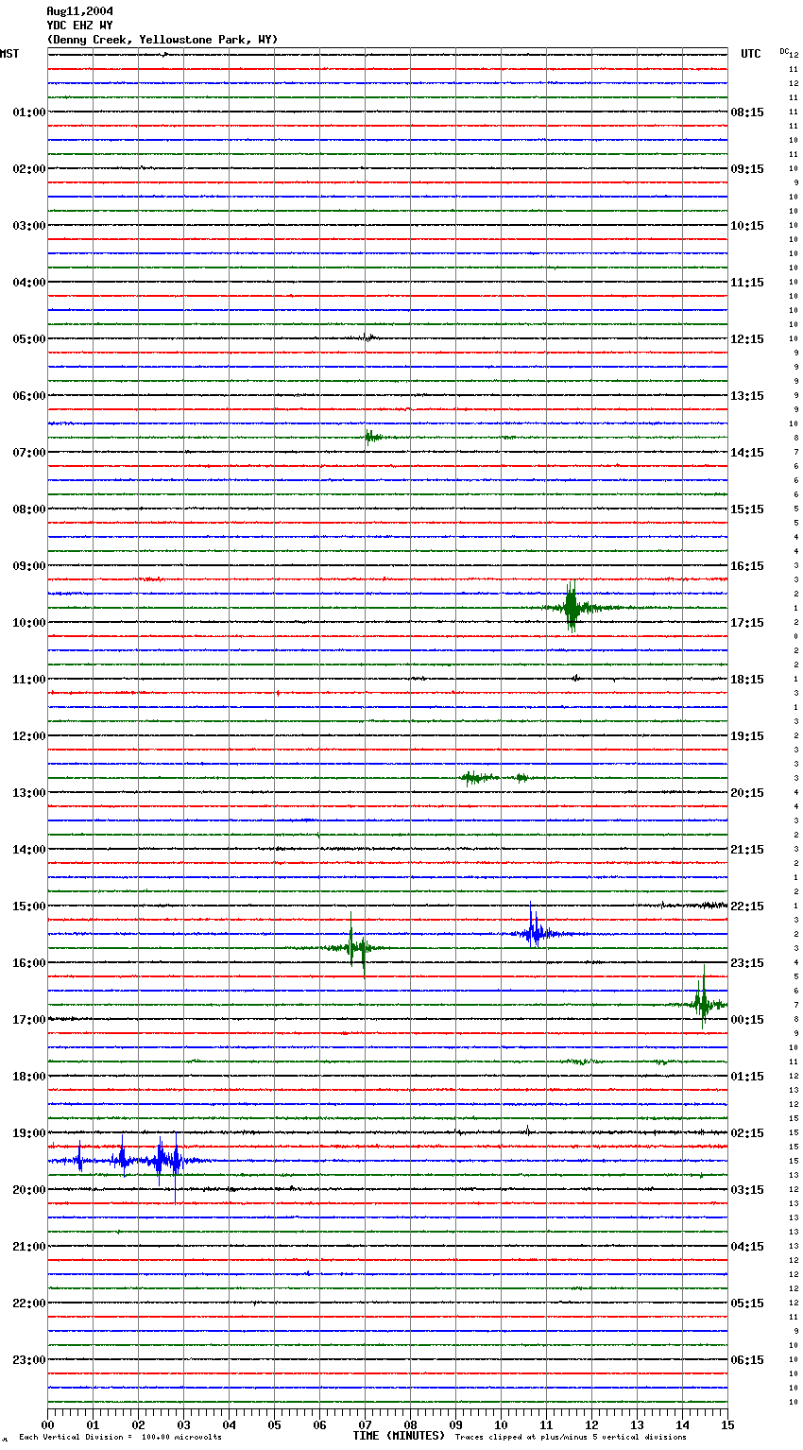This screenshot has height=1450, width=803.
Task: Click minute tick 07 on the time axis
Action: (x=365, y=1424)
